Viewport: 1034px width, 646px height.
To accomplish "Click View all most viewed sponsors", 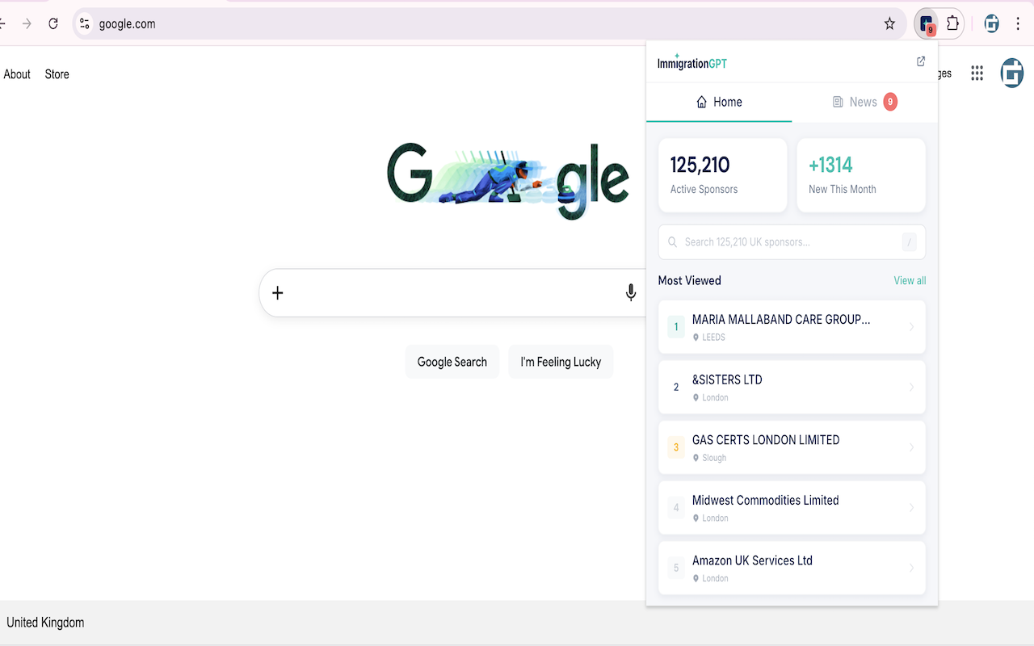I will [x=910, y=280].
